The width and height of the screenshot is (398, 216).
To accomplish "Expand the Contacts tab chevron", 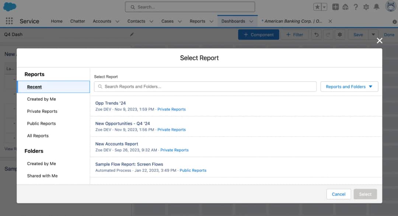I will (x=151, y=21).
